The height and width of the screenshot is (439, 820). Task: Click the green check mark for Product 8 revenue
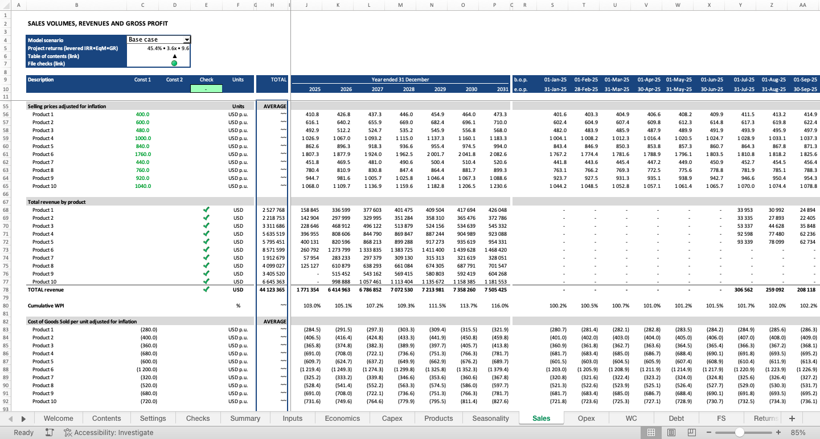click(x=206, y=266)
